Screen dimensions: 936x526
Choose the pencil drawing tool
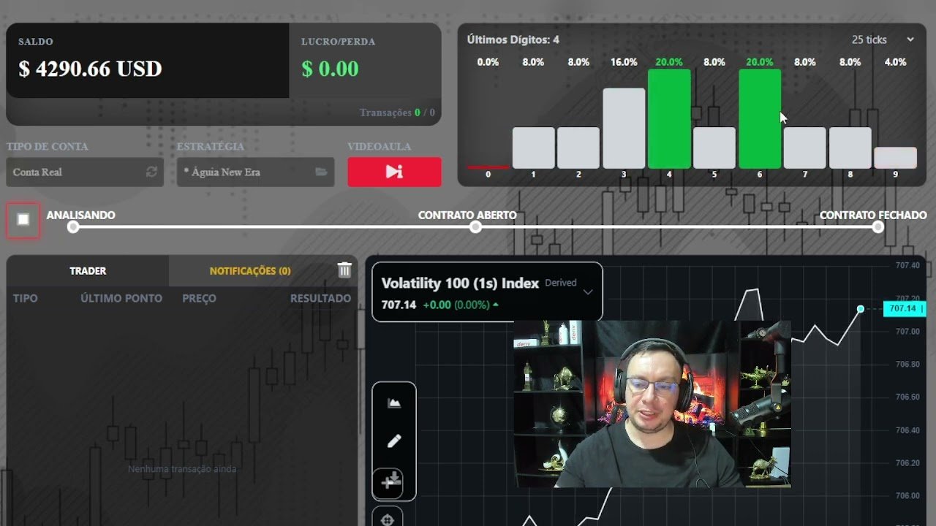point(394,441)
